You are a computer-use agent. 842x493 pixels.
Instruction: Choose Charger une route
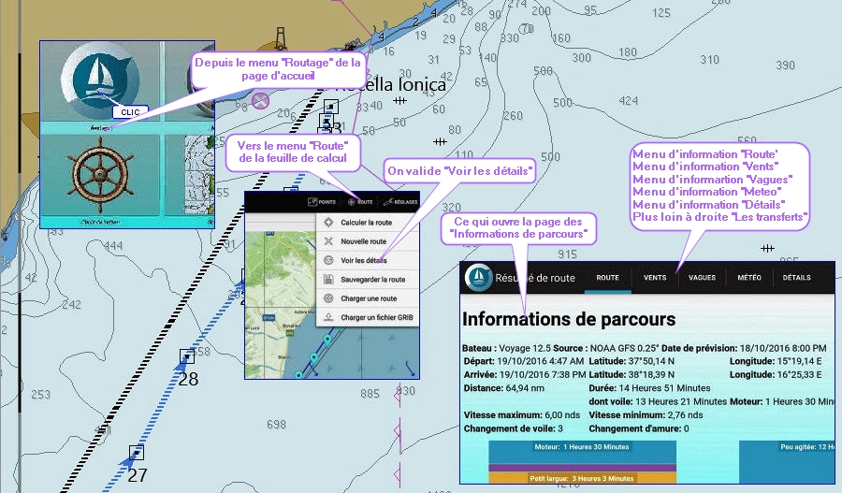point(368,298)
